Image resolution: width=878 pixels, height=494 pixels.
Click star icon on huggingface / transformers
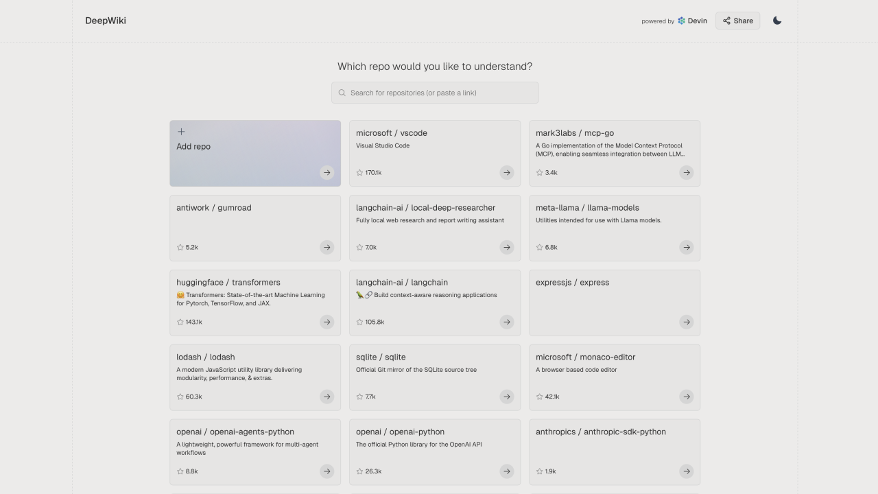[x=180, y=322]
